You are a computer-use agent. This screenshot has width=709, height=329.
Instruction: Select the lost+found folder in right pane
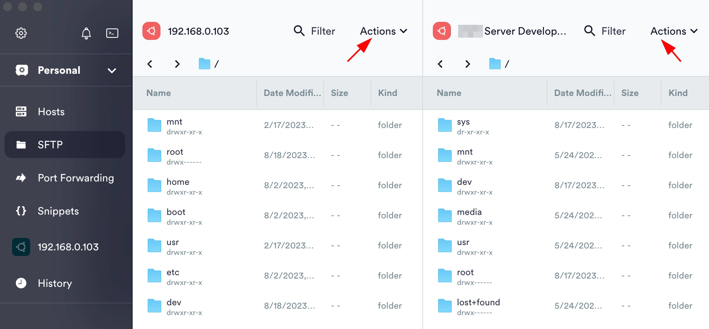coord(478,303)
